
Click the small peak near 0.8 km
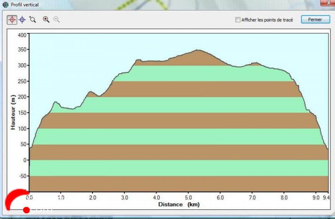[55, 102]
